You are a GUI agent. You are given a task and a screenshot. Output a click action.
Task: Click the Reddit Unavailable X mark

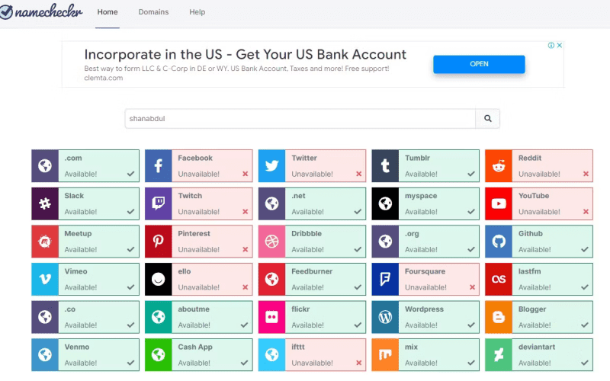tap(586, 174)
